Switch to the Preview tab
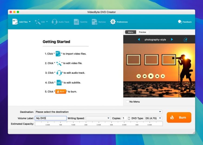203x145 pixels. (x=142, y=32)
